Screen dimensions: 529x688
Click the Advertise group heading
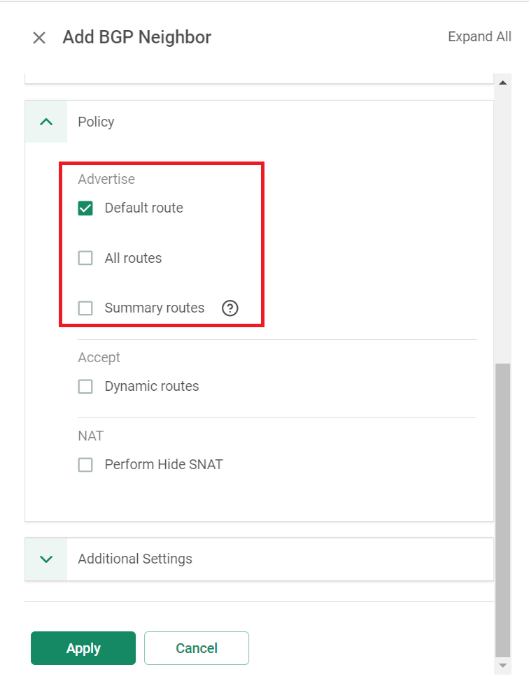click(106, 179)
